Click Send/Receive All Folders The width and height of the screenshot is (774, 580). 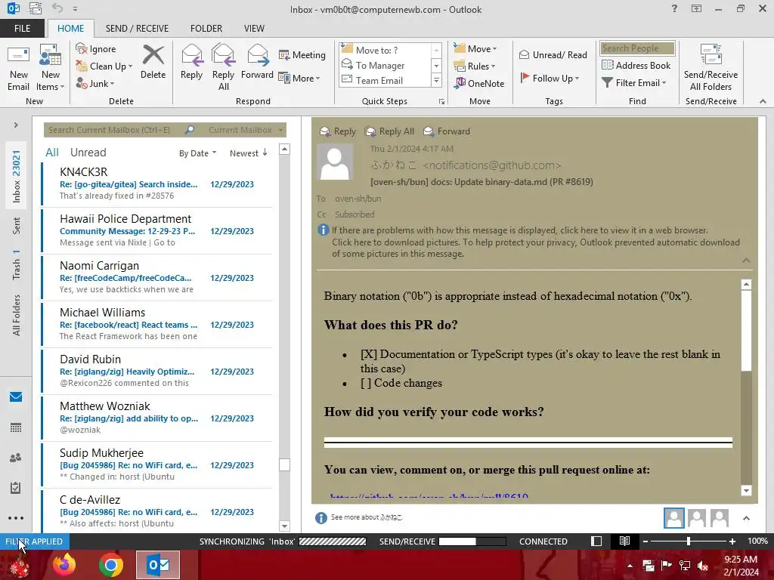coord(711,68)
